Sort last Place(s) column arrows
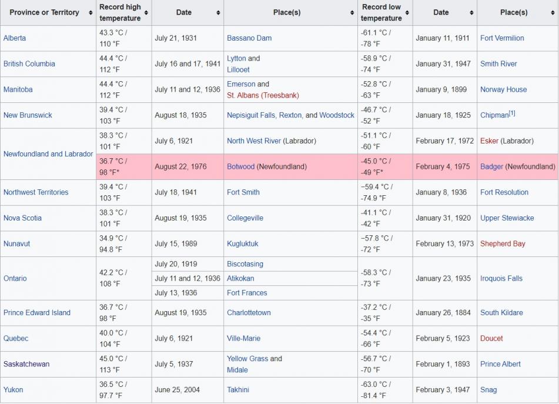 553,12
